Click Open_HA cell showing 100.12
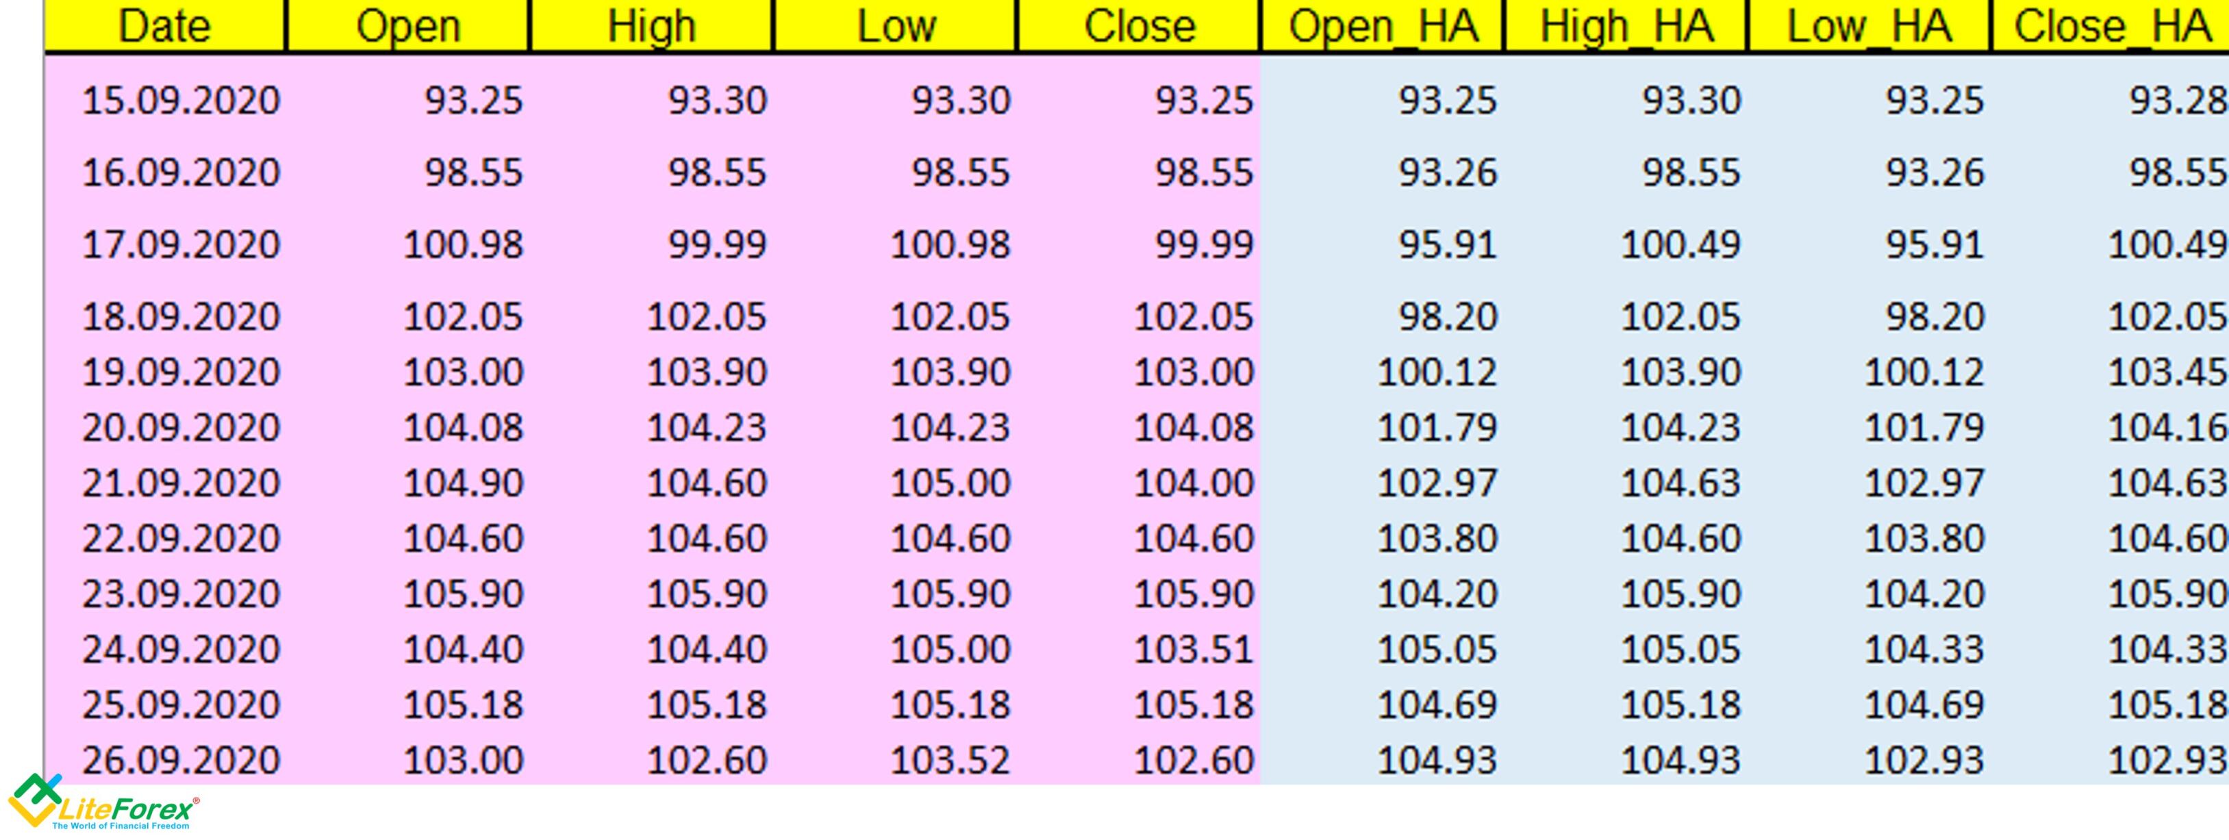 coord(1437,373)
